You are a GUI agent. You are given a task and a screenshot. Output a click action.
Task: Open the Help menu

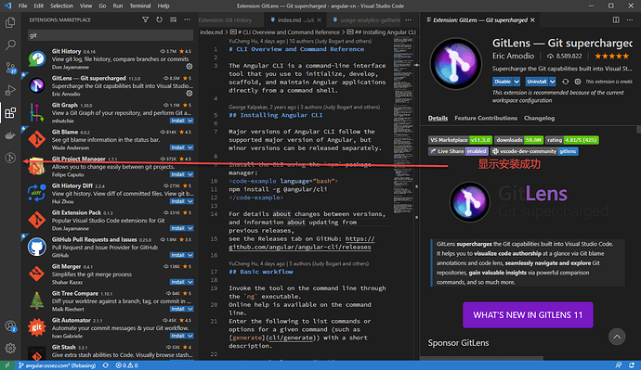click(164, 6)
